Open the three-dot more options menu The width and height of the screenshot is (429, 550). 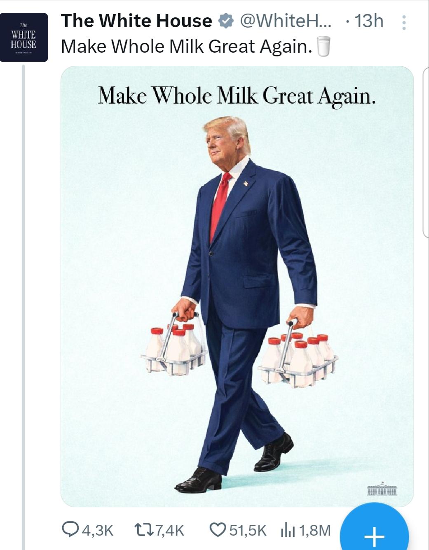(x=404, y=23)
